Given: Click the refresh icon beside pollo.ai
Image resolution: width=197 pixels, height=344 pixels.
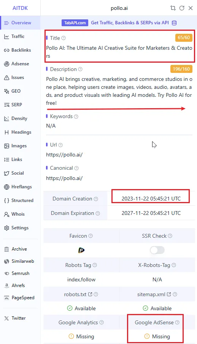Looking at the screenshot, I should coord(182,8).
